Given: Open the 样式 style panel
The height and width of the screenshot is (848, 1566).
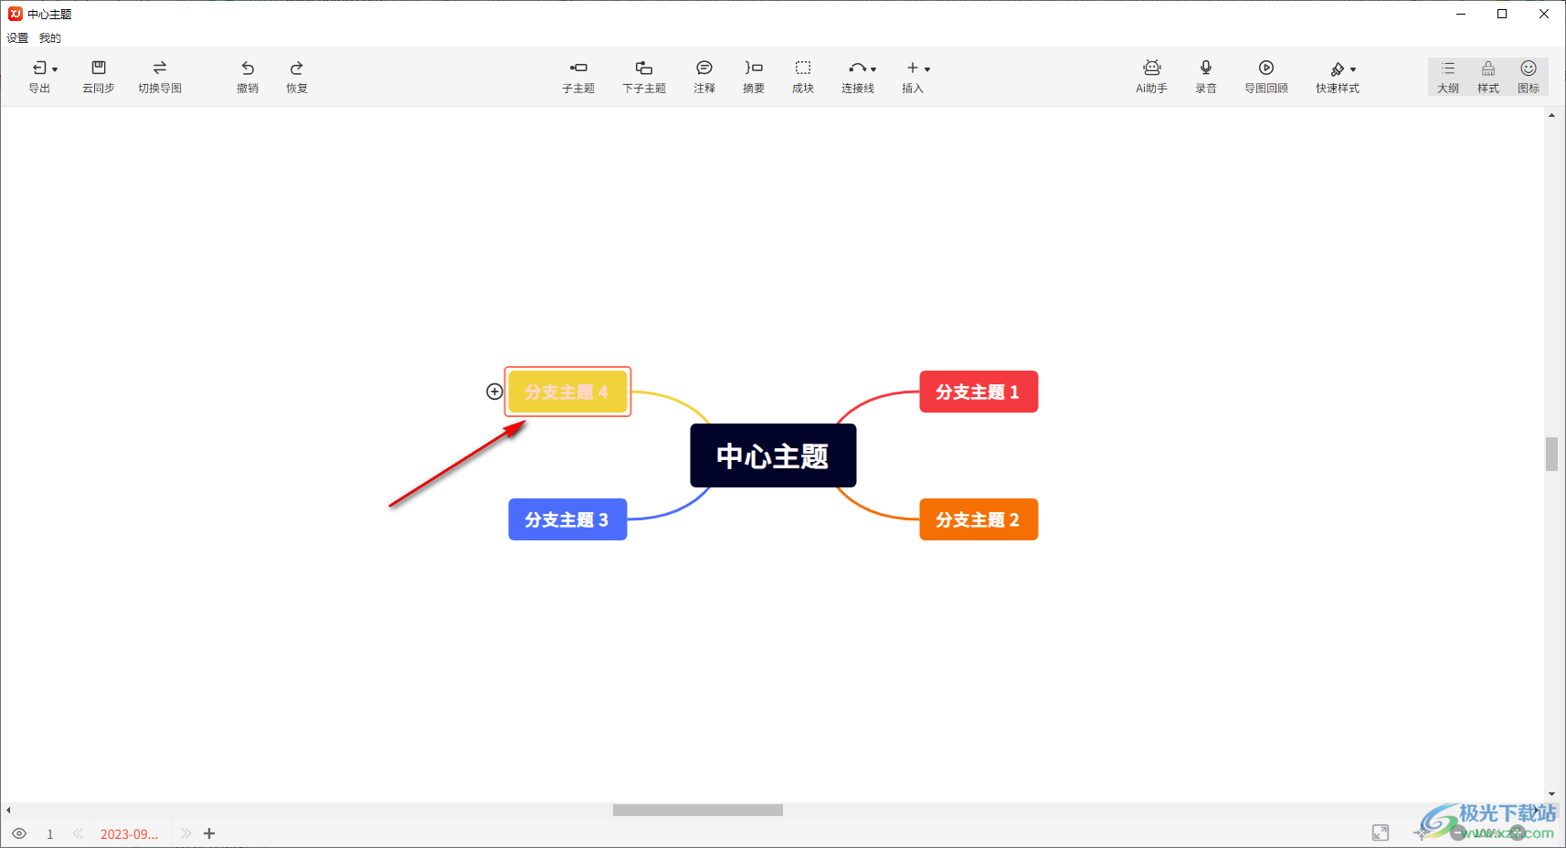Looking at the screenshot, I should click(1488, 77).
